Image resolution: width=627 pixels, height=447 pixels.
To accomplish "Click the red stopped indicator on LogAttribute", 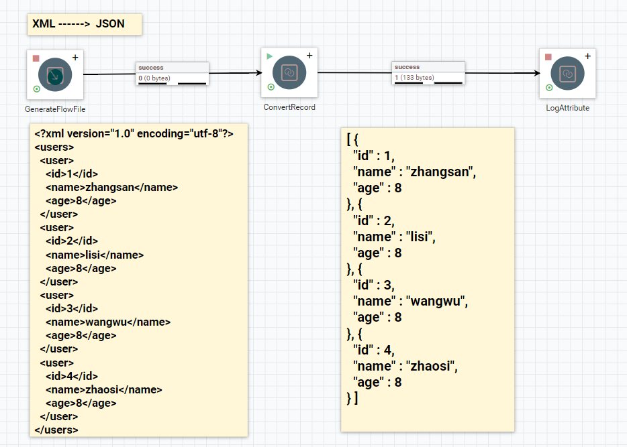I will (548, 57).
